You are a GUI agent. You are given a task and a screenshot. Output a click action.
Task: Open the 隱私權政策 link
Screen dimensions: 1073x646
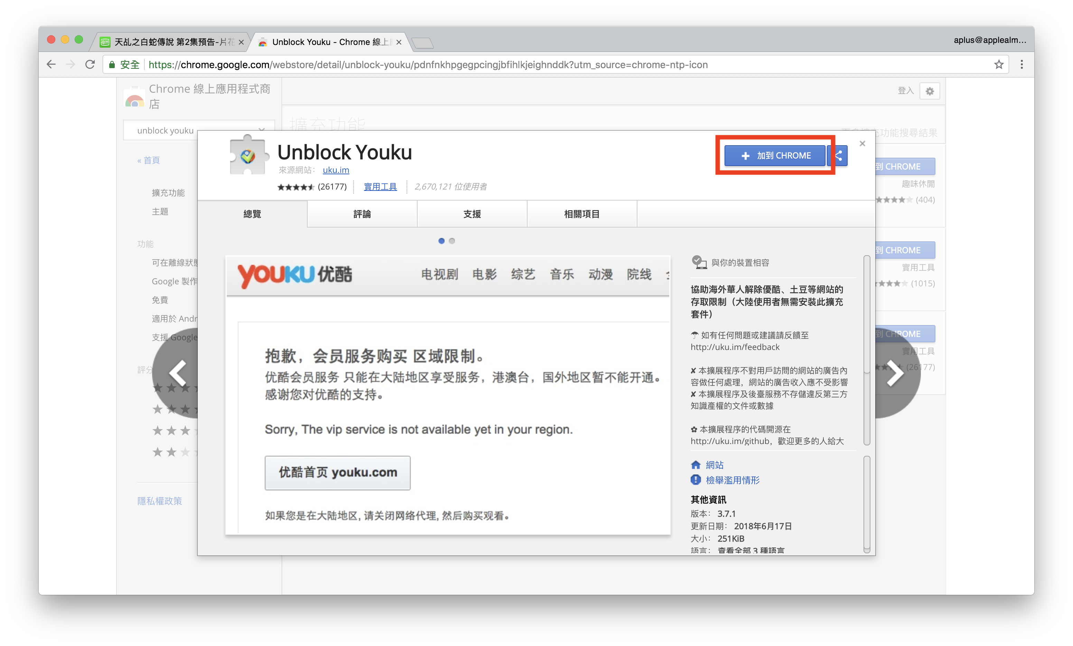(x=160, y=501)
